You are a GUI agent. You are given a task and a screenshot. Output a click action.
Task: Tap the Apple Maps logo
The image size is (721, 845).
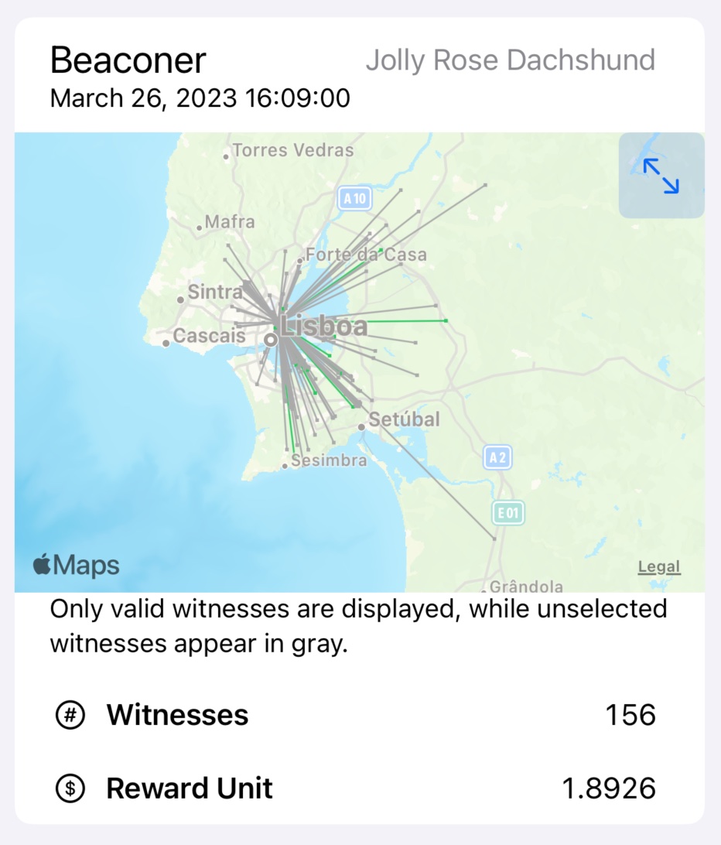(x=76, y=565)
